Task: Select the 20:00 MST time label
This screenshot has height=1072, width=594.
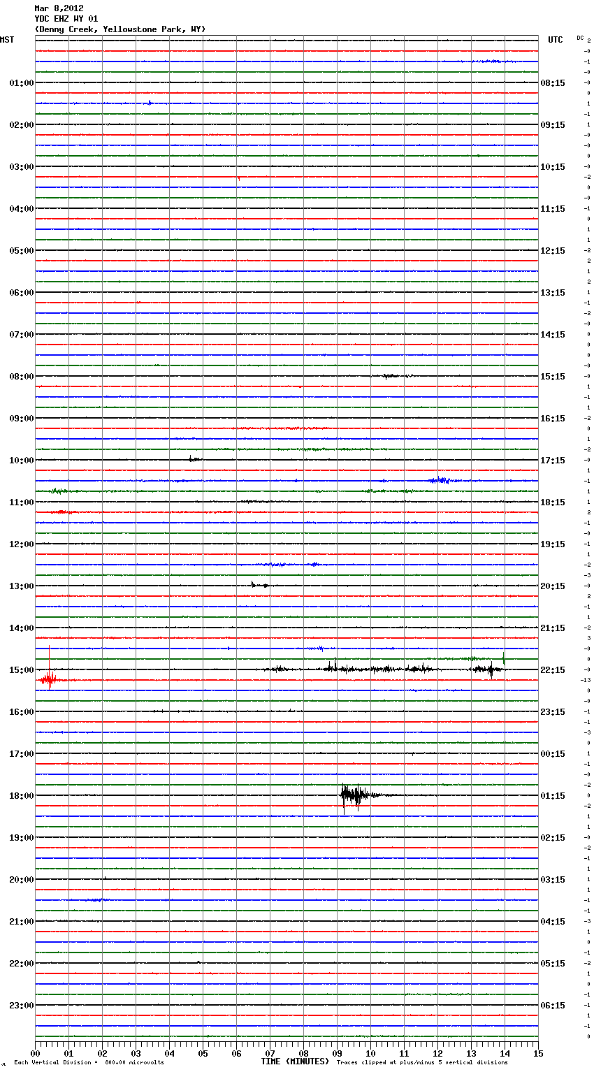Action: click(21, 880)
